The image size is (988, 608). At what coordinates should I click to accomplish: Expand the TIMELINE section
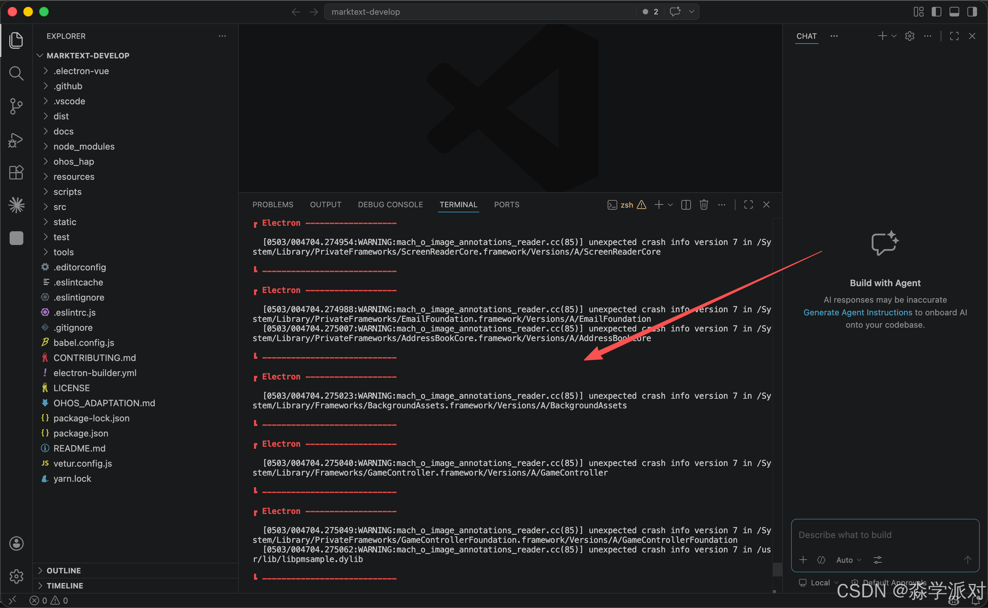tap(65, 585)
